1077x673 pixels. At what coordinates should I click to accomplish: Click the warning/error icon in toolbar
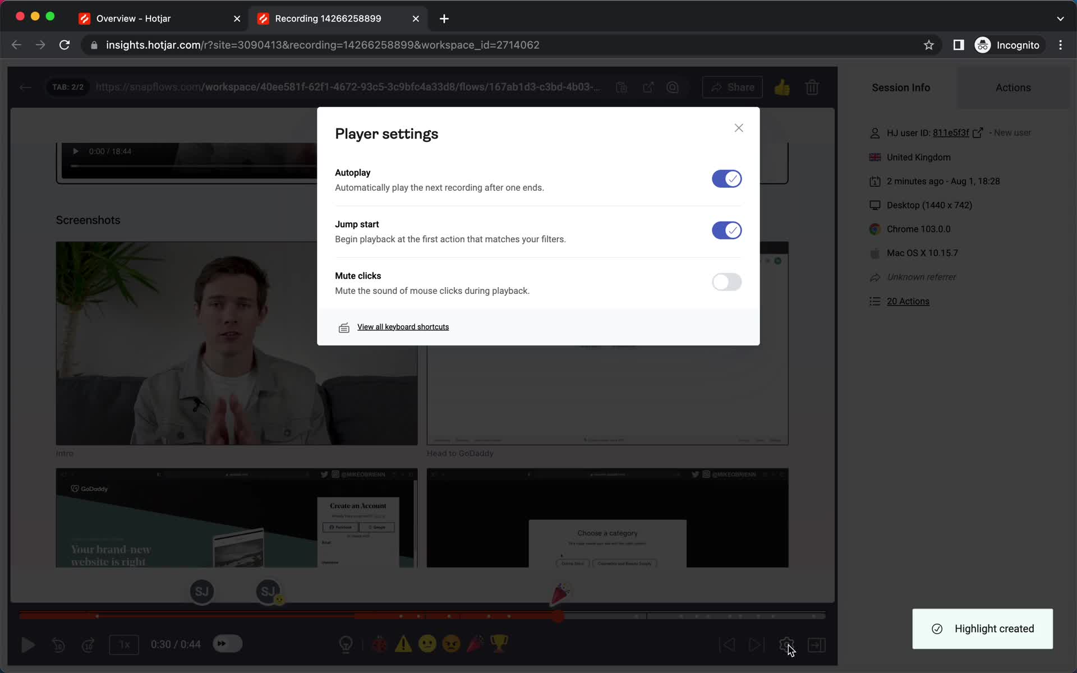click(x=403, y=643)
